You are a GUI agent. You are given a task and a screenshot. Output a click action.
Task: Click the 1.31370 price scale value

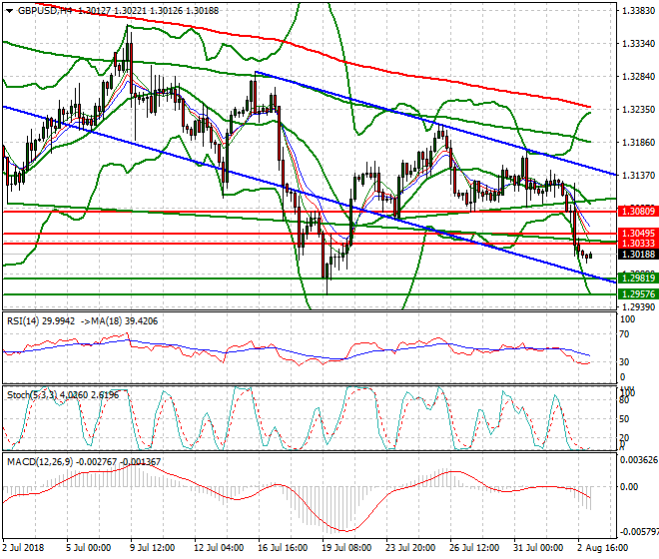(x=638, y=176)
